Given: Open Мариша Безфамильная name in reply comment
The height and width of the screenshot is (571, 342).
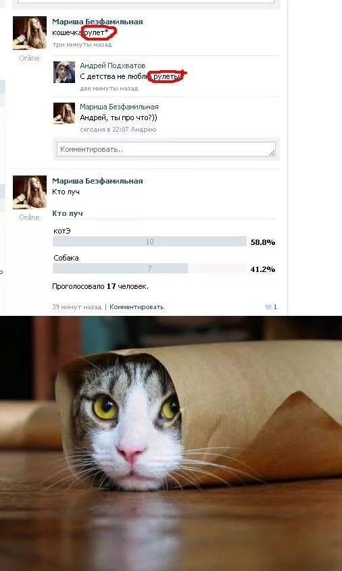Looking at the screenshot, I should (x=119, y=107).
